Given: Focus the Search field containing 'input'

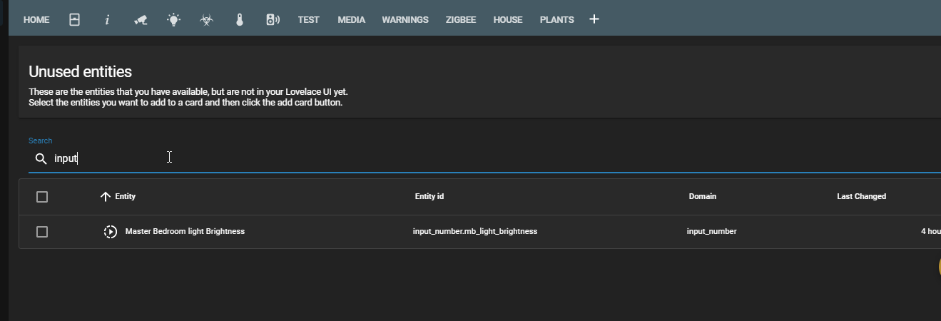Looking at the screenshot, I should tap(285, 158).
